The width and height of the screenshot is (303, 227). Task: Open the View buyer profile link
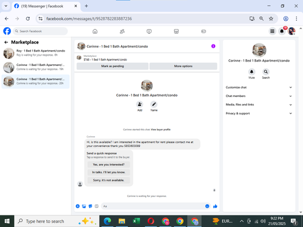pyautogui.click(x=161, y=130)
